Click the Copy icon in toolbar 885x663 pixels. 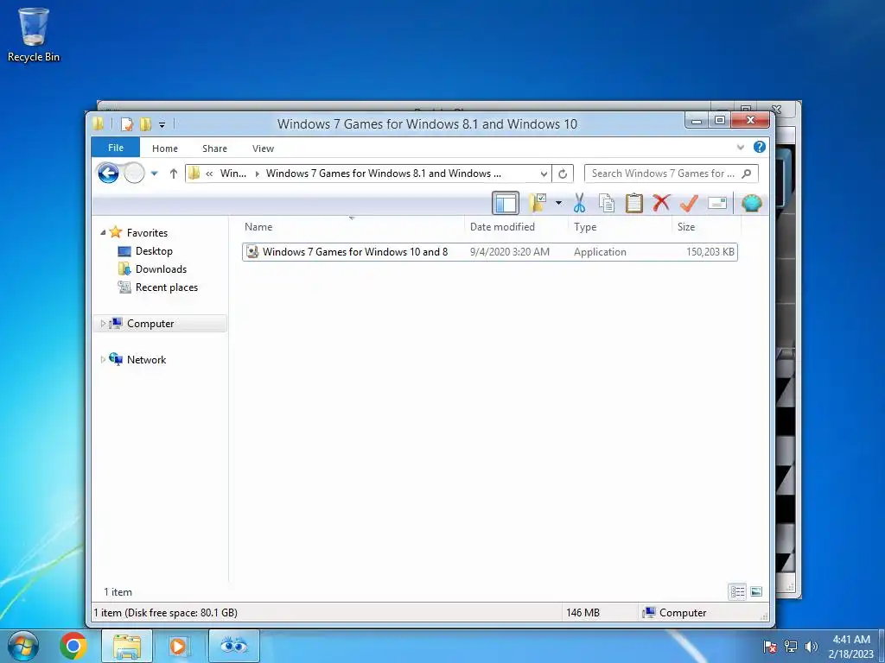606,203
